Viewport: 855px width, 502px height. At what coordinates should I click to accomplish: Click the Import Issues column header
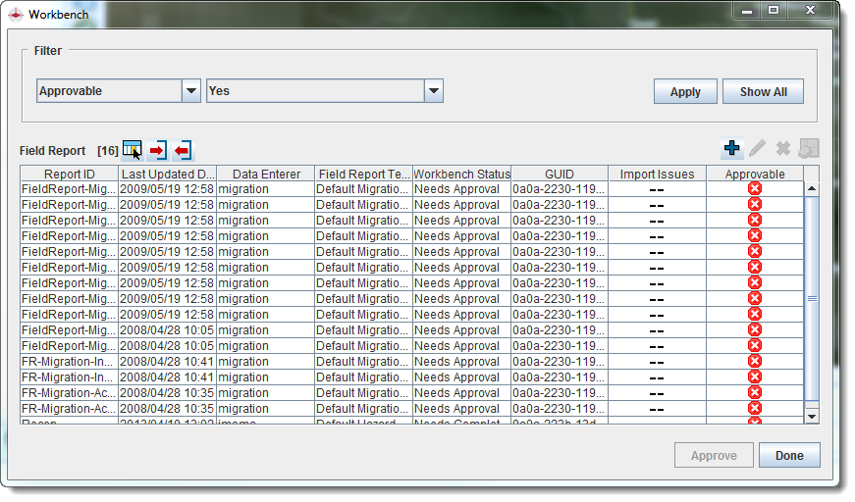[657, 175]
